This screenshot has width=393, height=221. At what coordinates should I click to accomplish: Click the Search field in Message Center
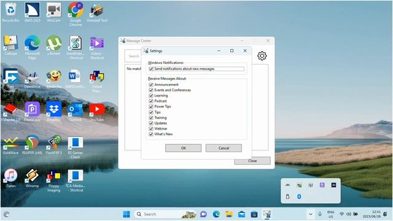tap(133, 56)
